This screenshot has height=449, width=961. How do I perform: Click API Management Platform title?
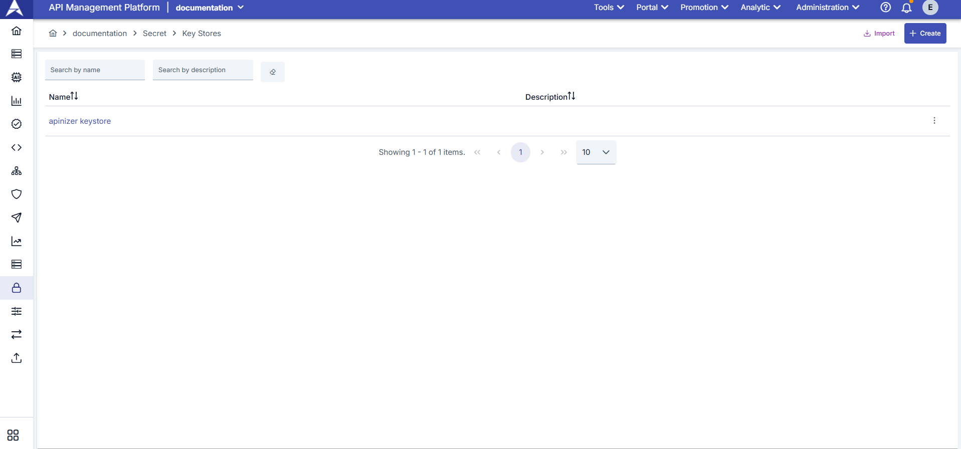pyautogui.click(x=104, y=8)
